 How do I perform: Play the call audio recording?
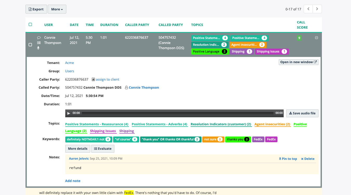tap(69, 113)
